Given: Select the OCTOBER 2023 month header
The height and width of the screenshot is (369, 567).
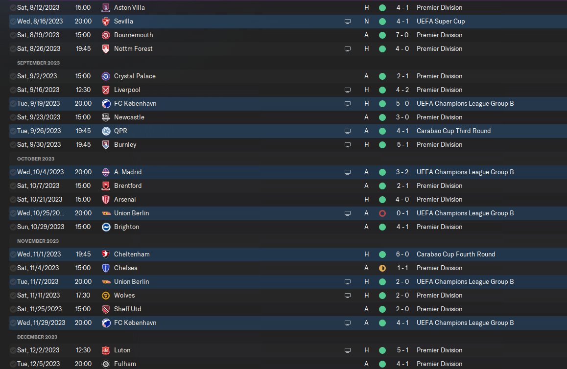Looking at the screenshot, I should coord(35,159).
